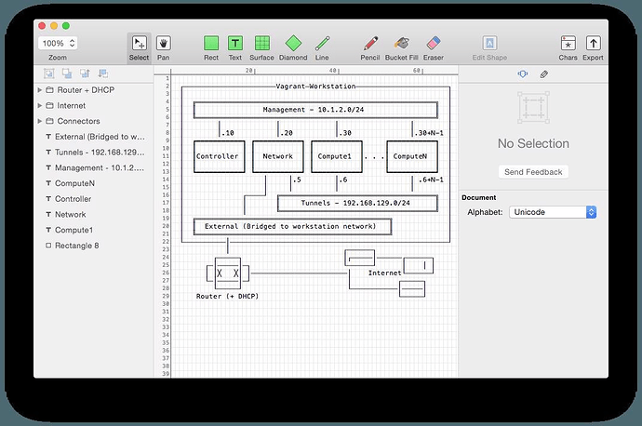
Task: Pick the Rect drawing tool
Action: click(211, 47)
